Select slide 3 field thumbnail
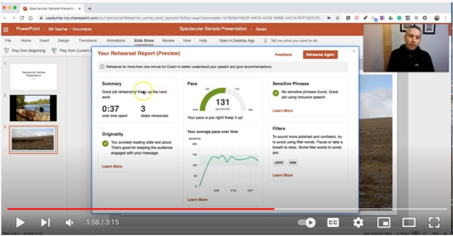The width and height of the screenshot is (453, 236). click(33, 139)
